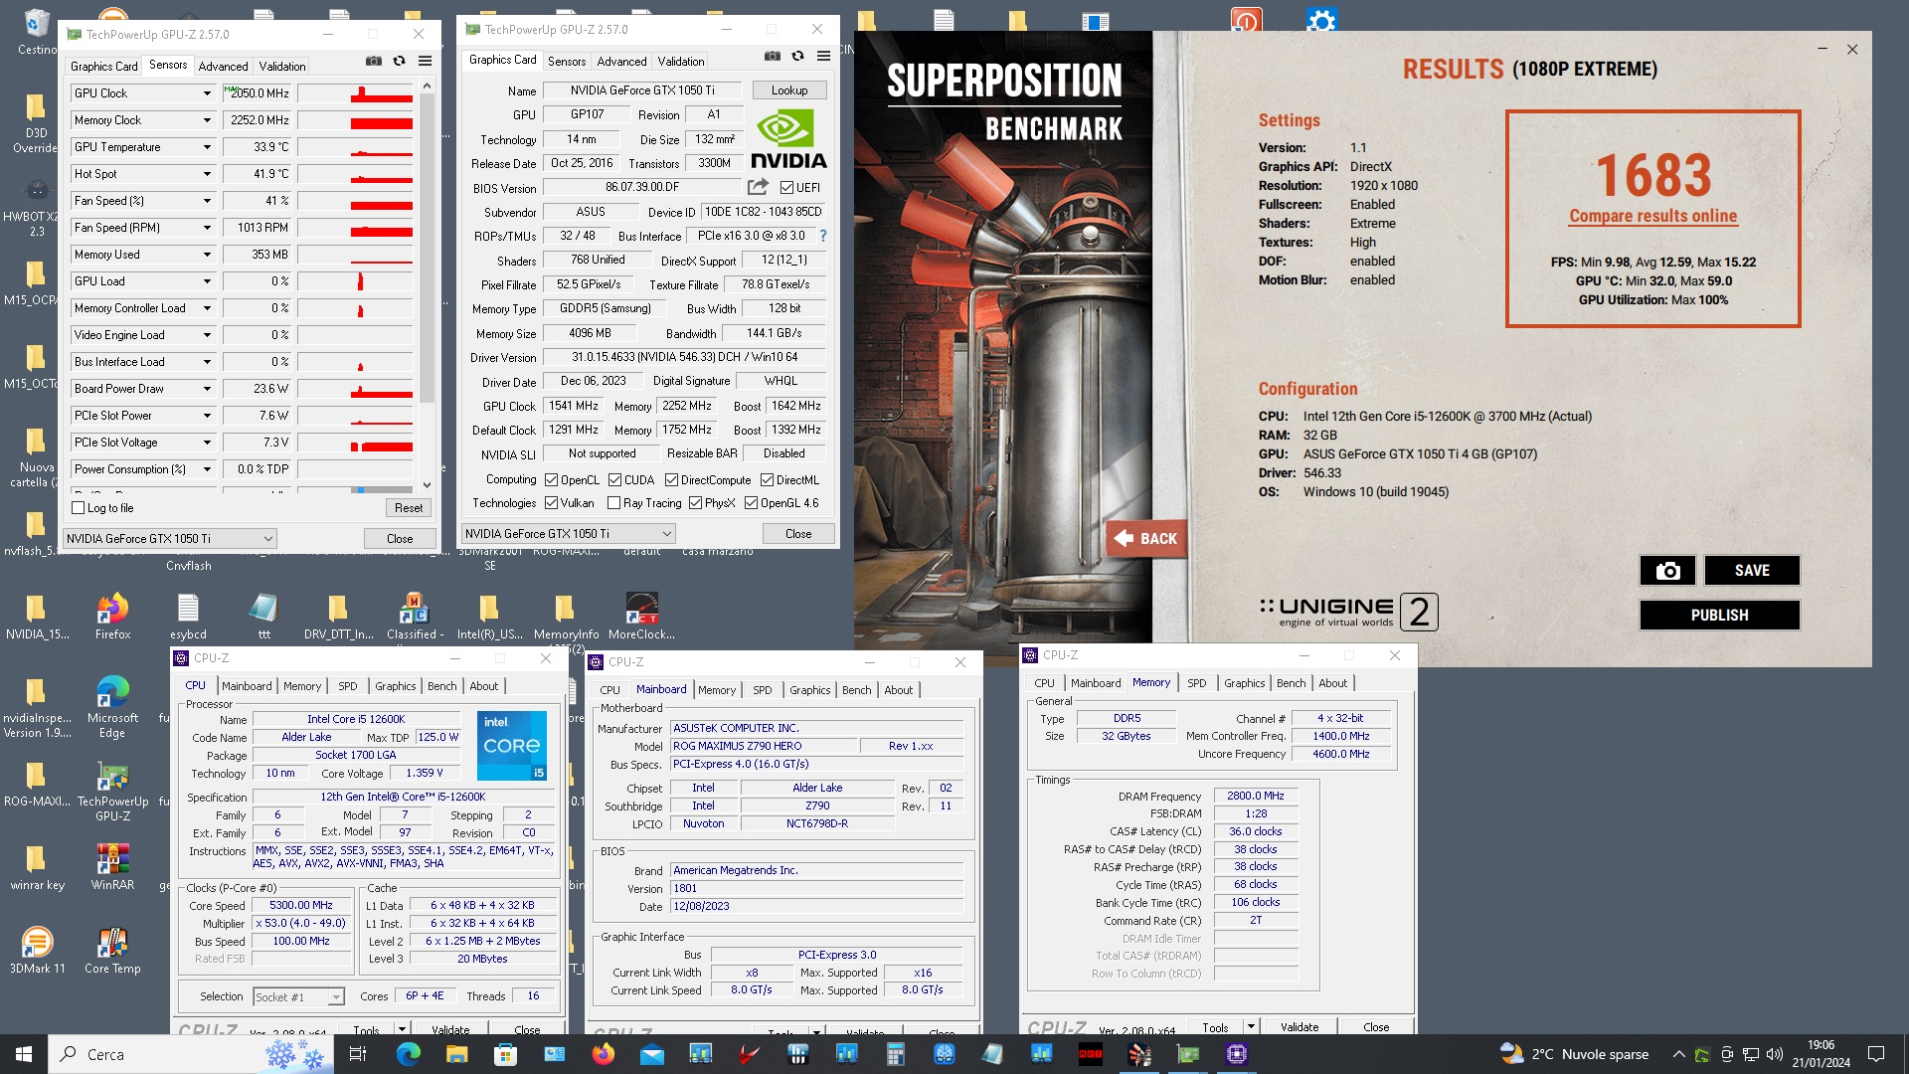Screen dimensions: 1909x1074
Task: Toggle Vulkan checkbox
Action: pyautogui.click(x=551, y=503)
